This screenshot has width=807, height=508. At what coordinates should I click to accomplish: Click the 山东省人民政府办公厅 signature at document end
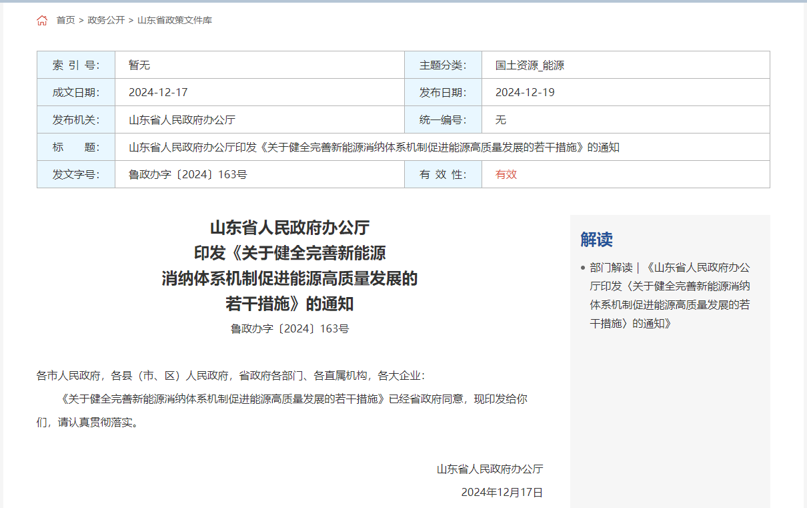490,469
